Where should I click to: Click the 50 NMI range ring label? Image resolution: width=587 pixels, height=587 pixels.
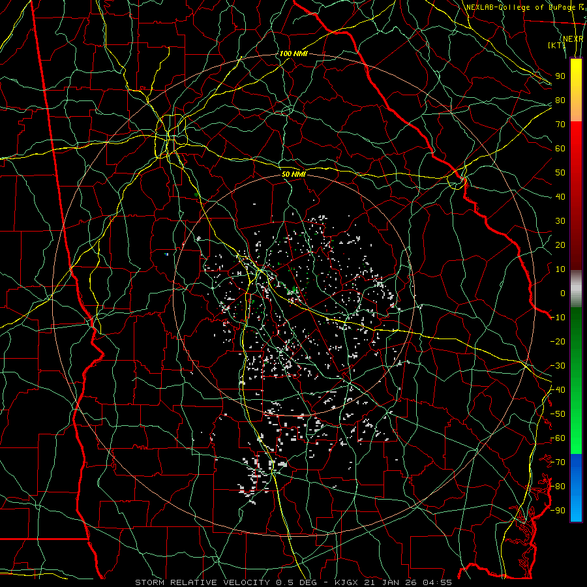pos(293,174)
